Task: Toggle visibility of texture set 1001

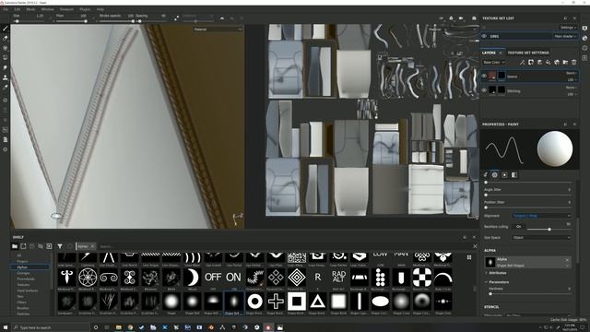Action: [x=484, y=36]
